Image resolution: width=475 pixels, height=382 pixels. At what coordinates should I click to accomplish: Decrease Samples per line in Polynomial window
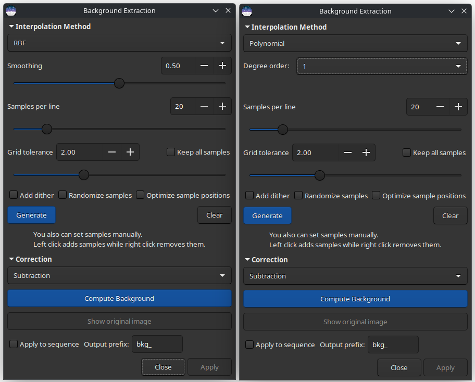pos(440,107)
